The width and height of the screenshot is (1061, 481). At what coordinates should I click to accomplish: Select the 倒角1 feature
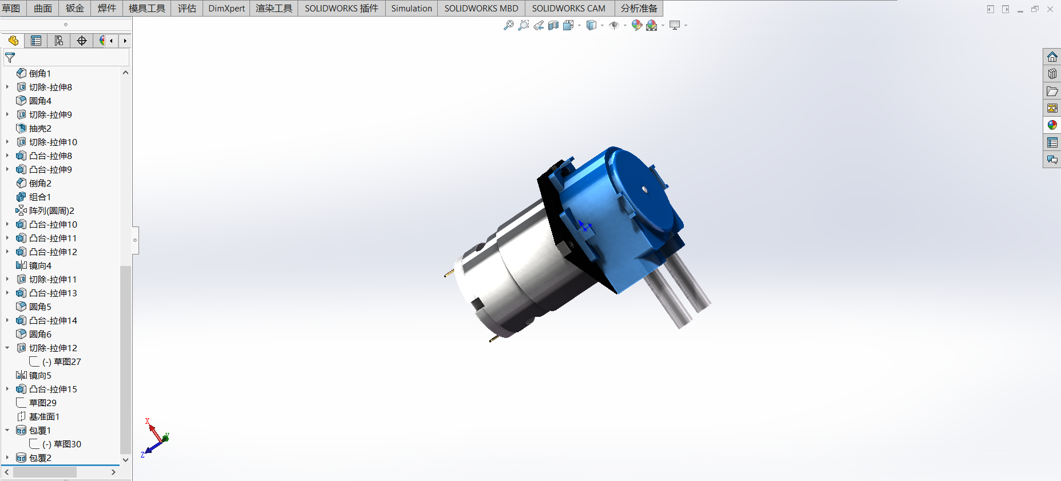(34, 73)
